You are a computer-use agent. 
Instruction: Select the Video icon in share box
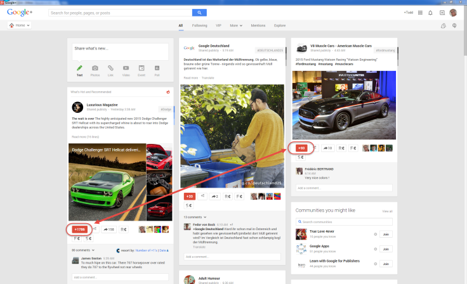coord(126,68)
